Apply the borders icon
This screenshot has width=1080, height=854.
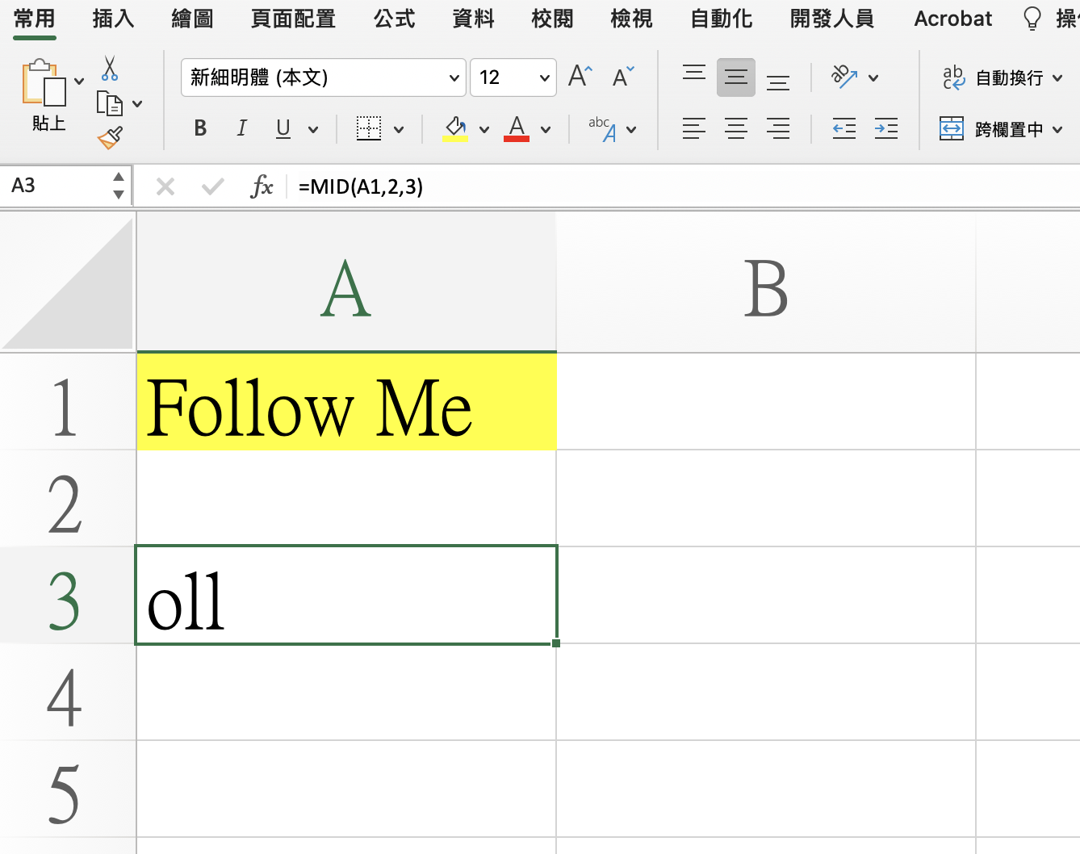[369, 128]
